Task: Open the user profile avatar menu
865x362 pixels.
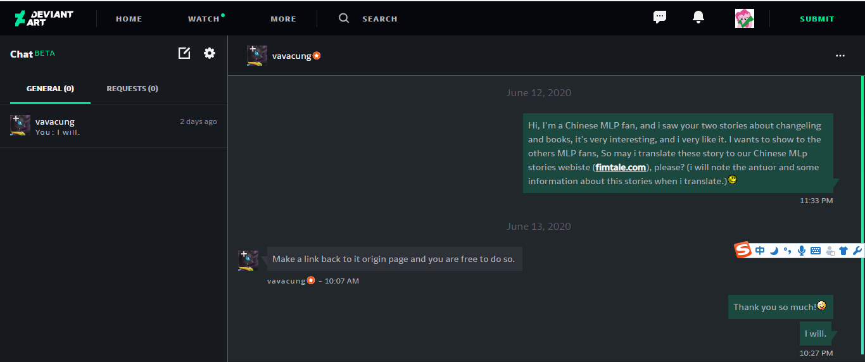Action: click(745, 18)
